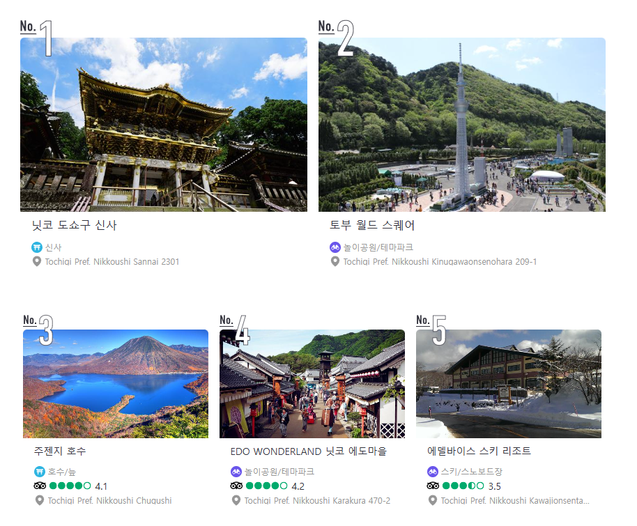
Task: Click the 3.5 rating circles for 에델바이스 스키 리조트
Action: (463, 486)
